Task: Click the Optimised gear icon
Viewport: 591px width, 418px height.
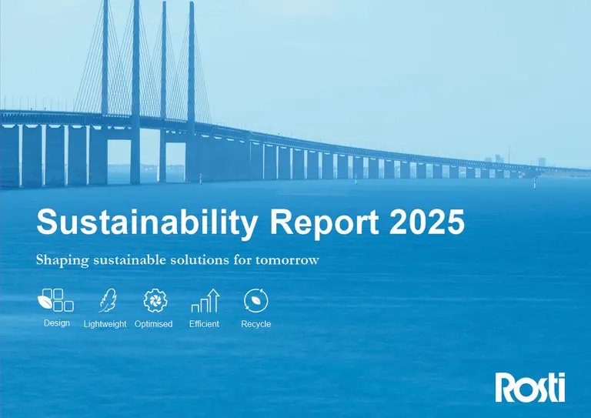Action: pyautogui.click(x=155, y=300)
